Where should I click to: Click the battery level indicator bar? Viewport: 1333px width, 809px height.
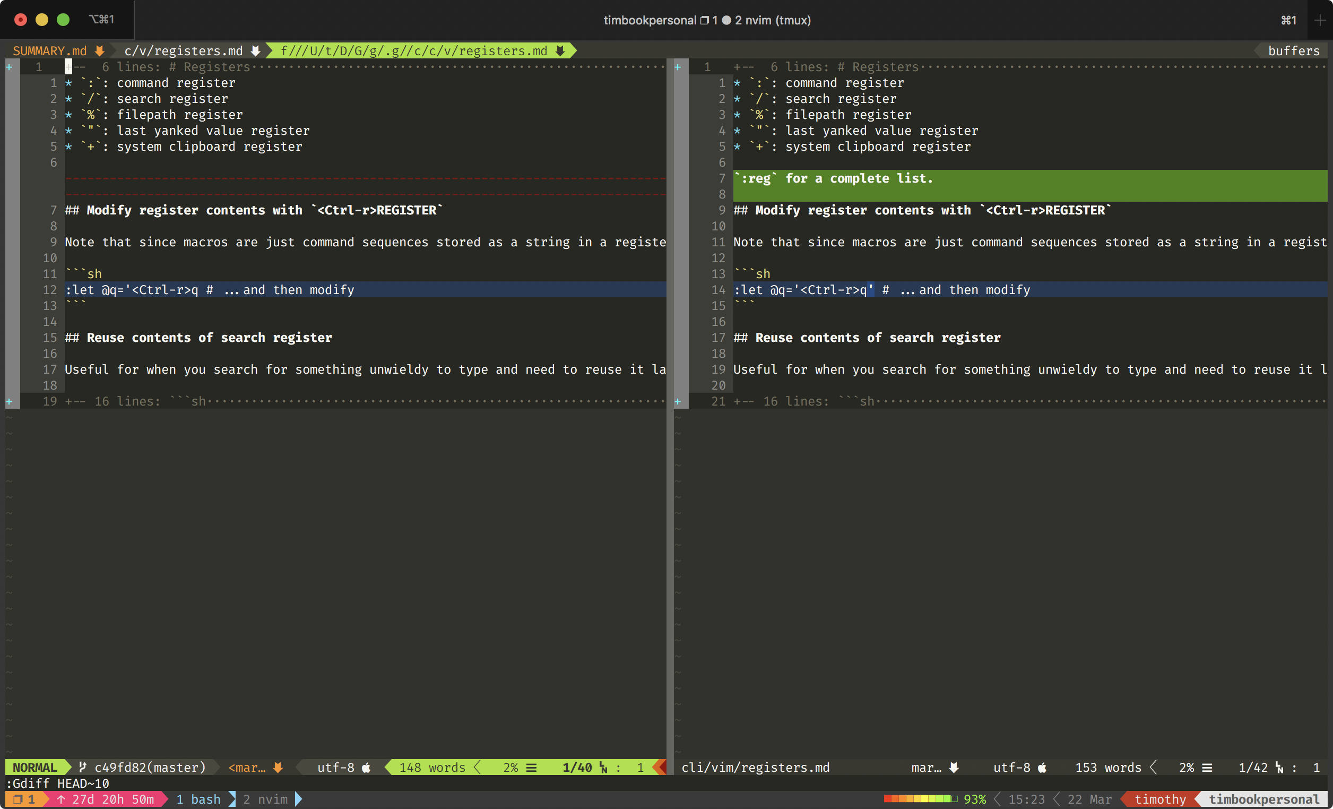pos(920,799)
